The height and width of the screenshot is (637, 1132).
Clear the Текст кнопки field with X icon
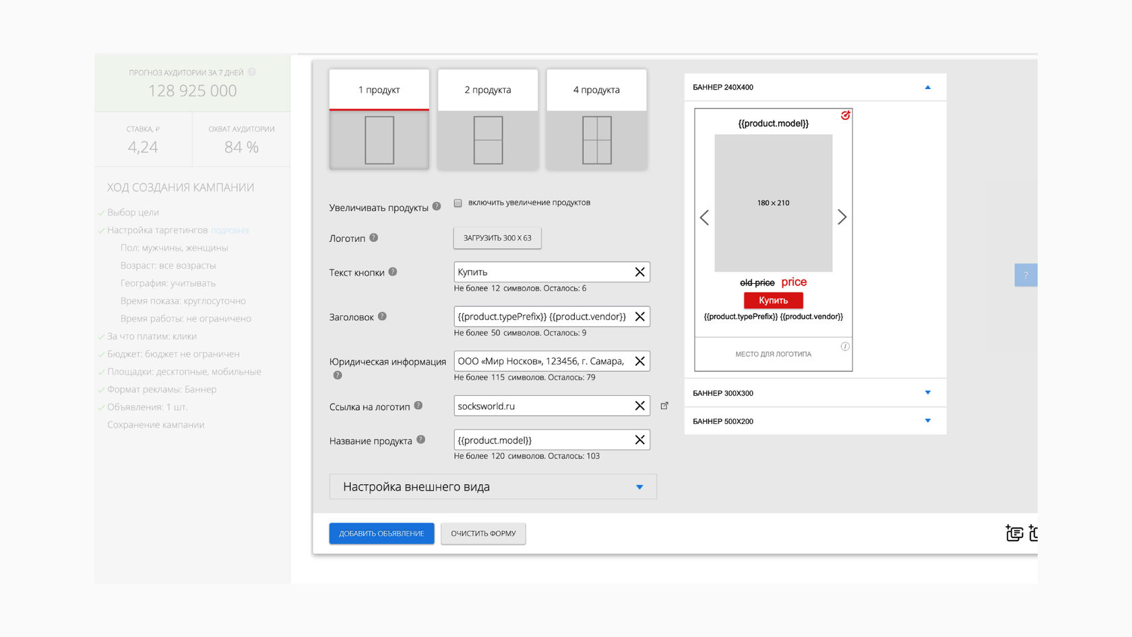639,272
